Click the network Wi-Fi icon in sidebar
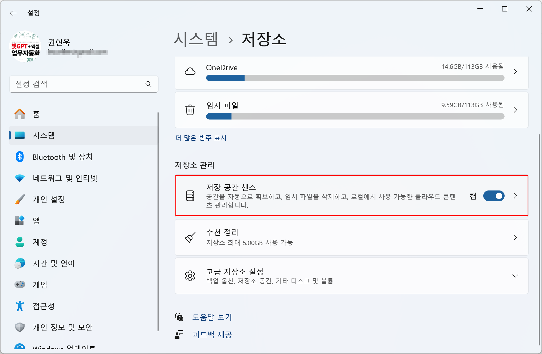This screenshot has height=354, width=542. pos(19,178)
